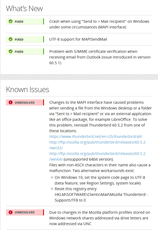Select FIXED badge for S/MIME verification entry
This screenshot has height=230, width=158.
coord(25,51)
